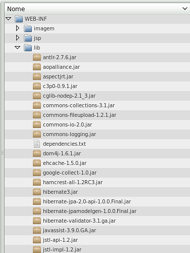Image resolution: width=190 pixels, height=253 pixels.
Task: Click the WEB-INF folder icon
Action: (x=19, y=19)
